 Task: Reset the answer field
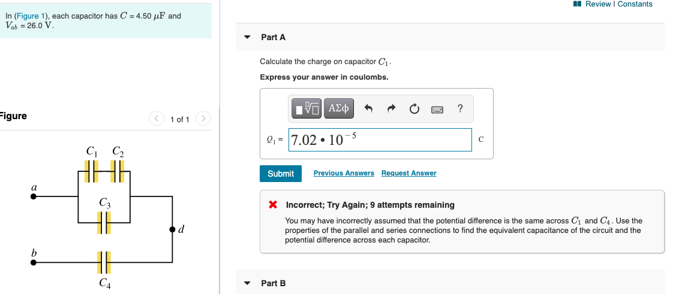click(x=414, y=108)
